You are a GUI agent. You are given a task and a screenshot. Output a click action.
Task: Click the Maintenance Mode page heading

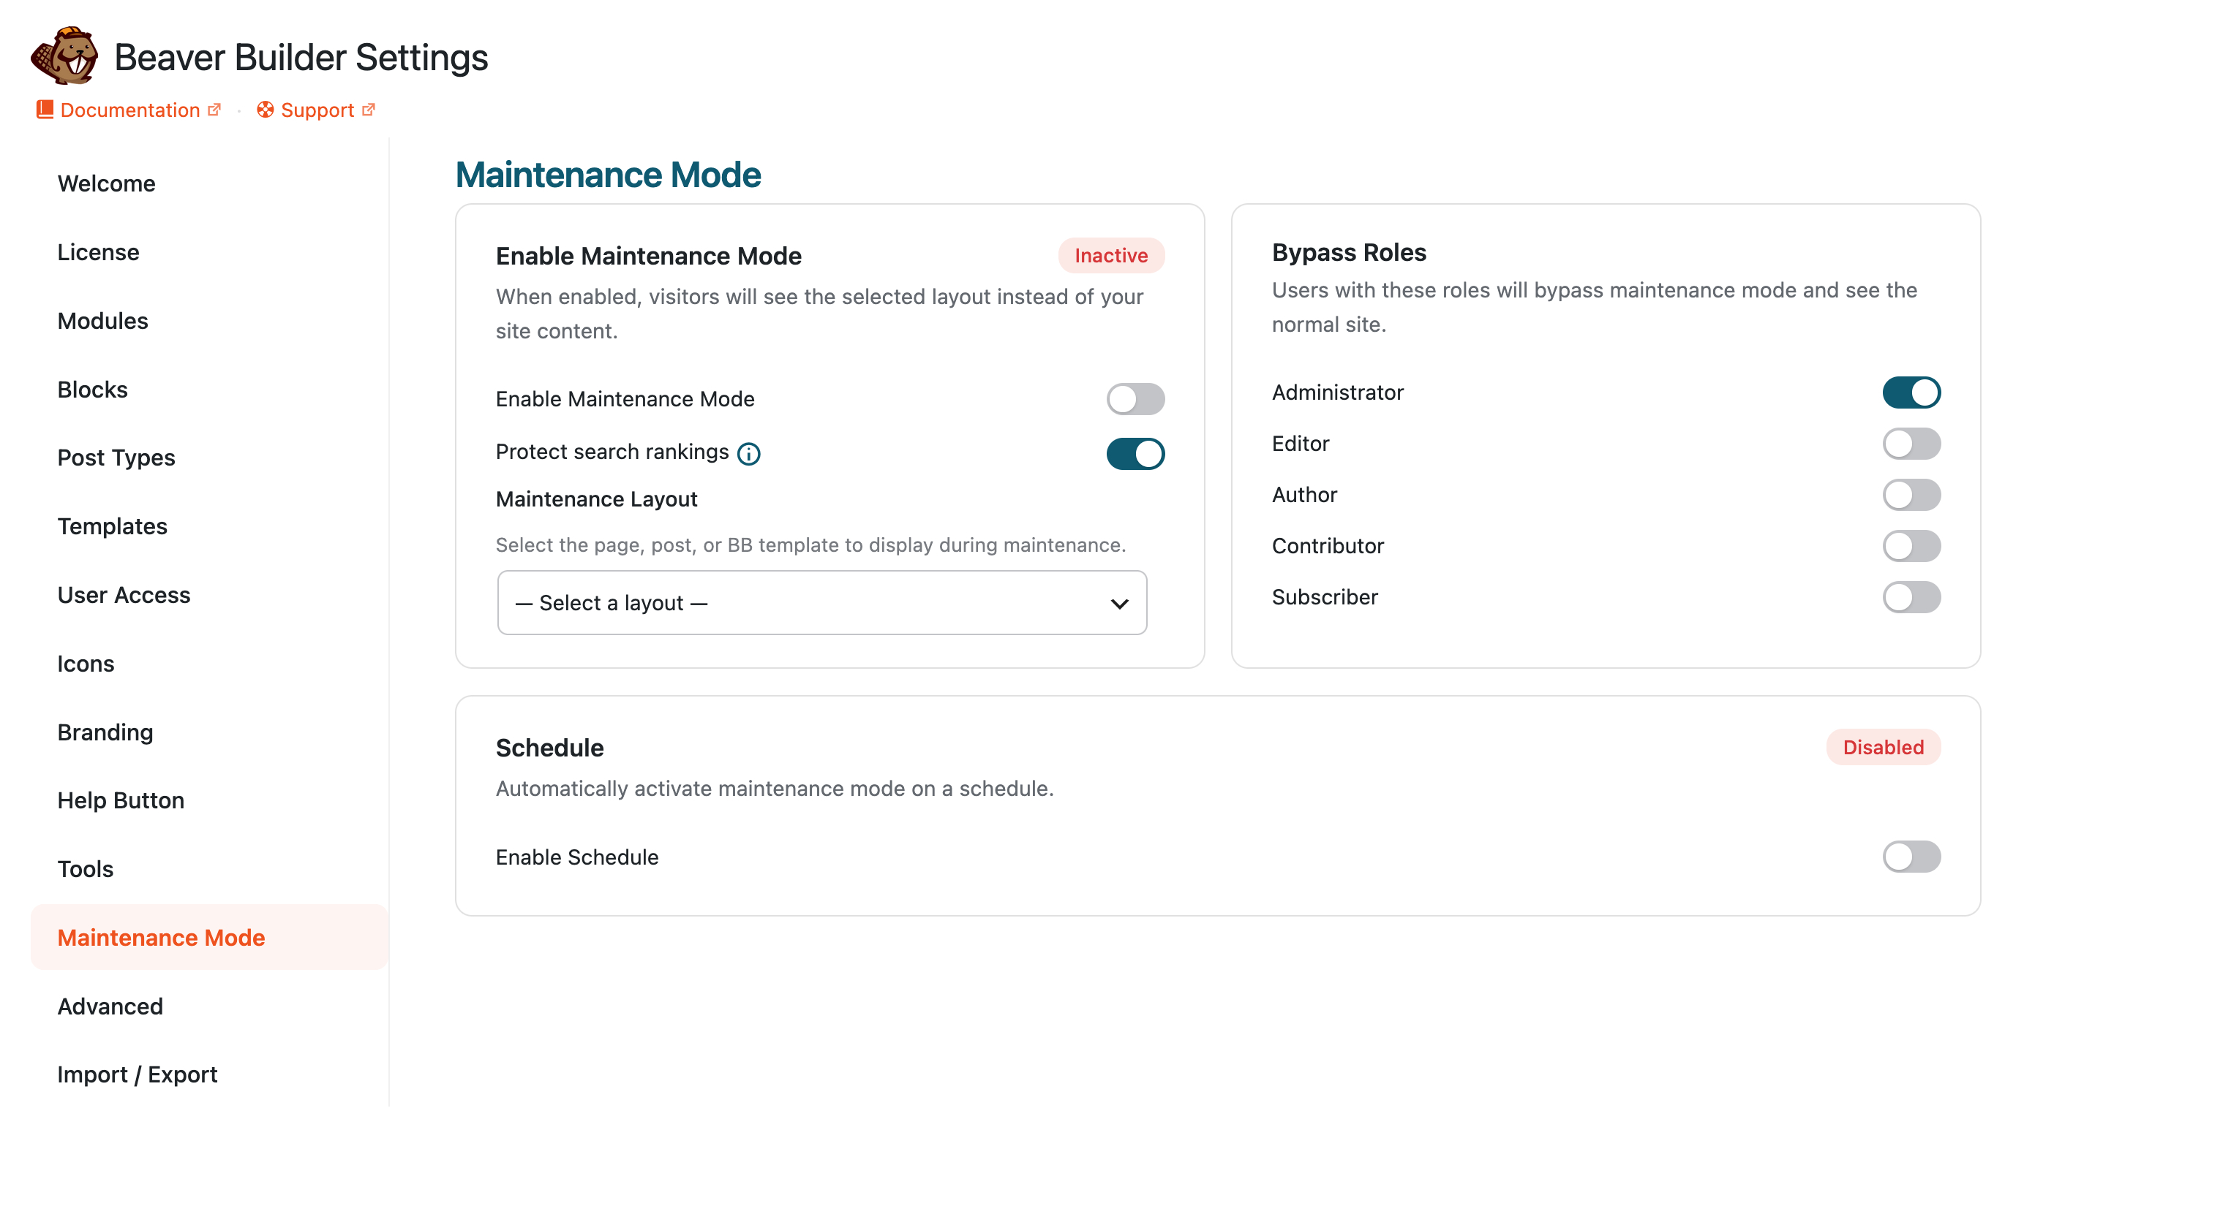[608, 175]
